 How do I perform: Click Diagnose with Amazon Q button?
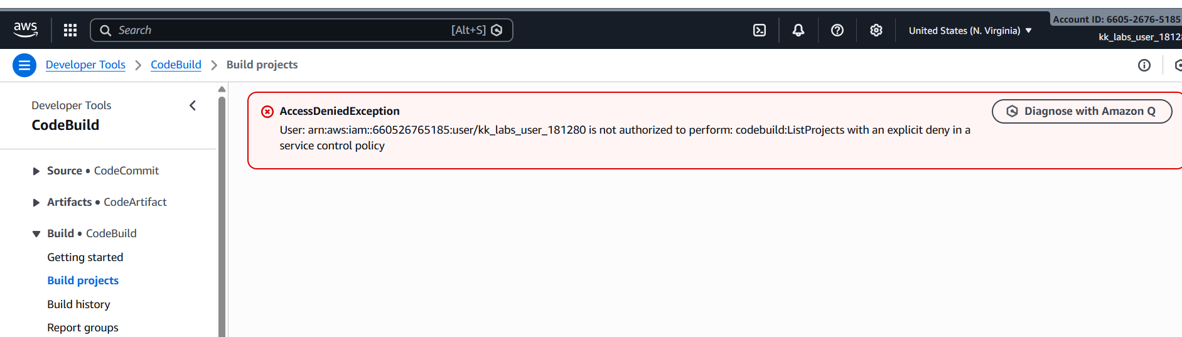tap(1082, 112)
